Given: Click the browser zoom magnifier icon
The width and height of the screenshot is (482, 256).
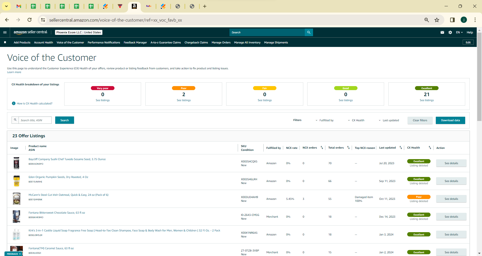Looking at the screenshot, I should click(427, 20).
